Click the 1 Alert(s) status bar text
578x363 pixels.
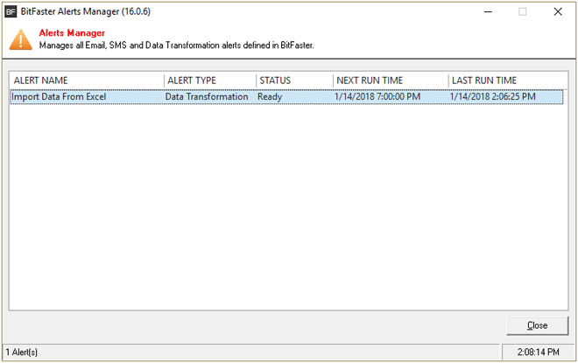click(x=21, y=353)
